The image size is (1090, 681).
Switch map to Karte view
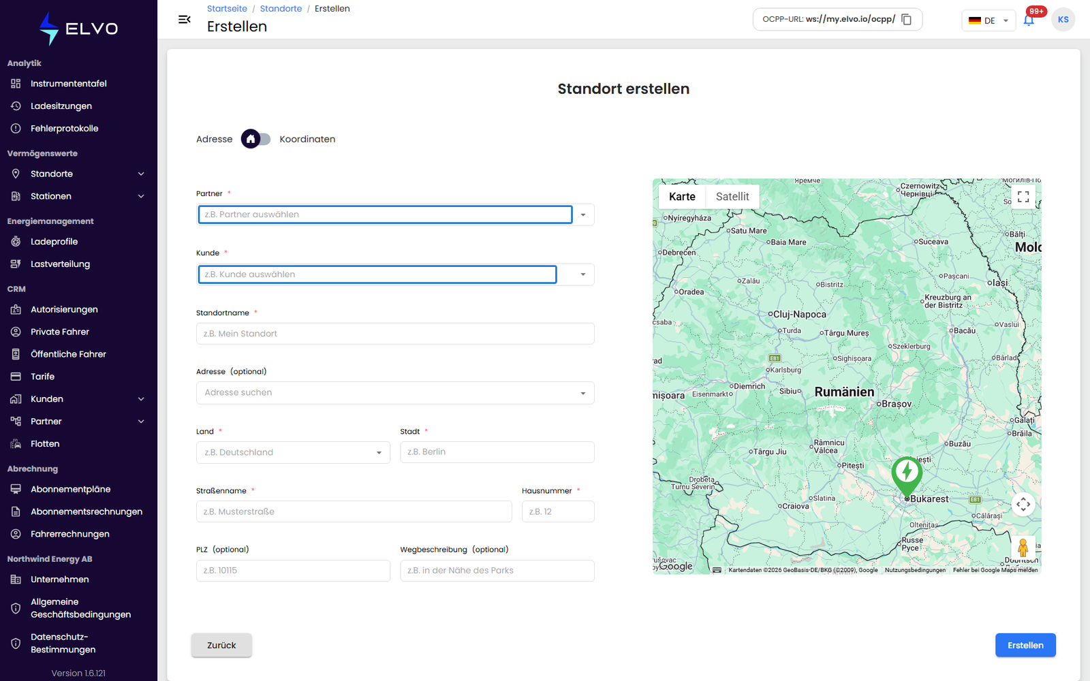click(x=682, y=197)
